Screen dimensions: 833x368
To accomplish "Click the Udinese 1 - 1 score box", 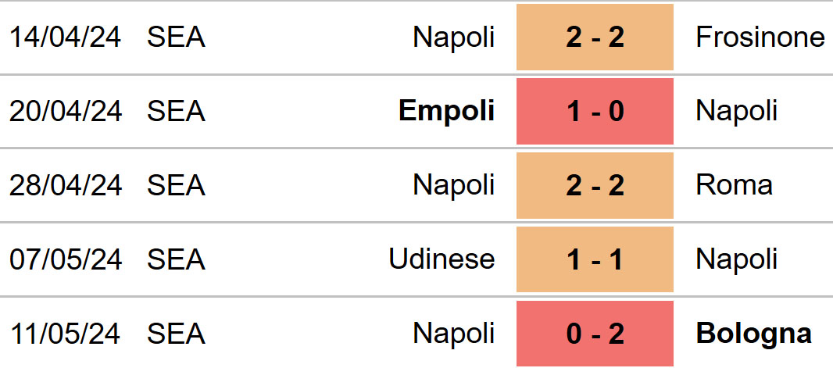I will [595, 259].
